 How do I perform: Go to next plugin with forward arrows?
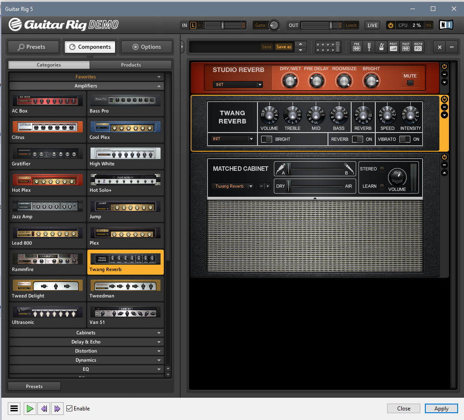[57, 409]
